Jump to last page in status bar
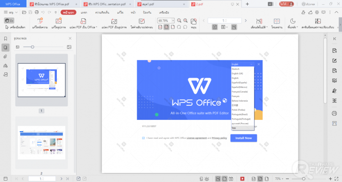The image size is (342, 182). [67, 179]
